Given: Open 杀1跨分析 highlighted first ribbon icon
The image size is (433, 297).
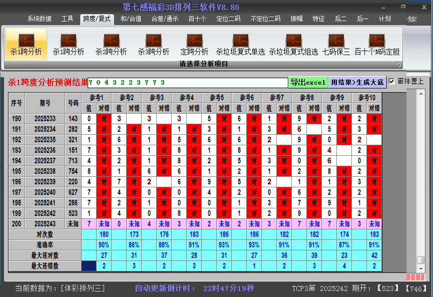Looking at the screenshot, I should click(26, 44).
